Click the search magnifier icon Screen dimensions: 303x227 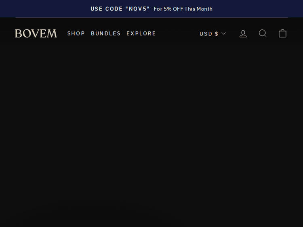(263, 33)
